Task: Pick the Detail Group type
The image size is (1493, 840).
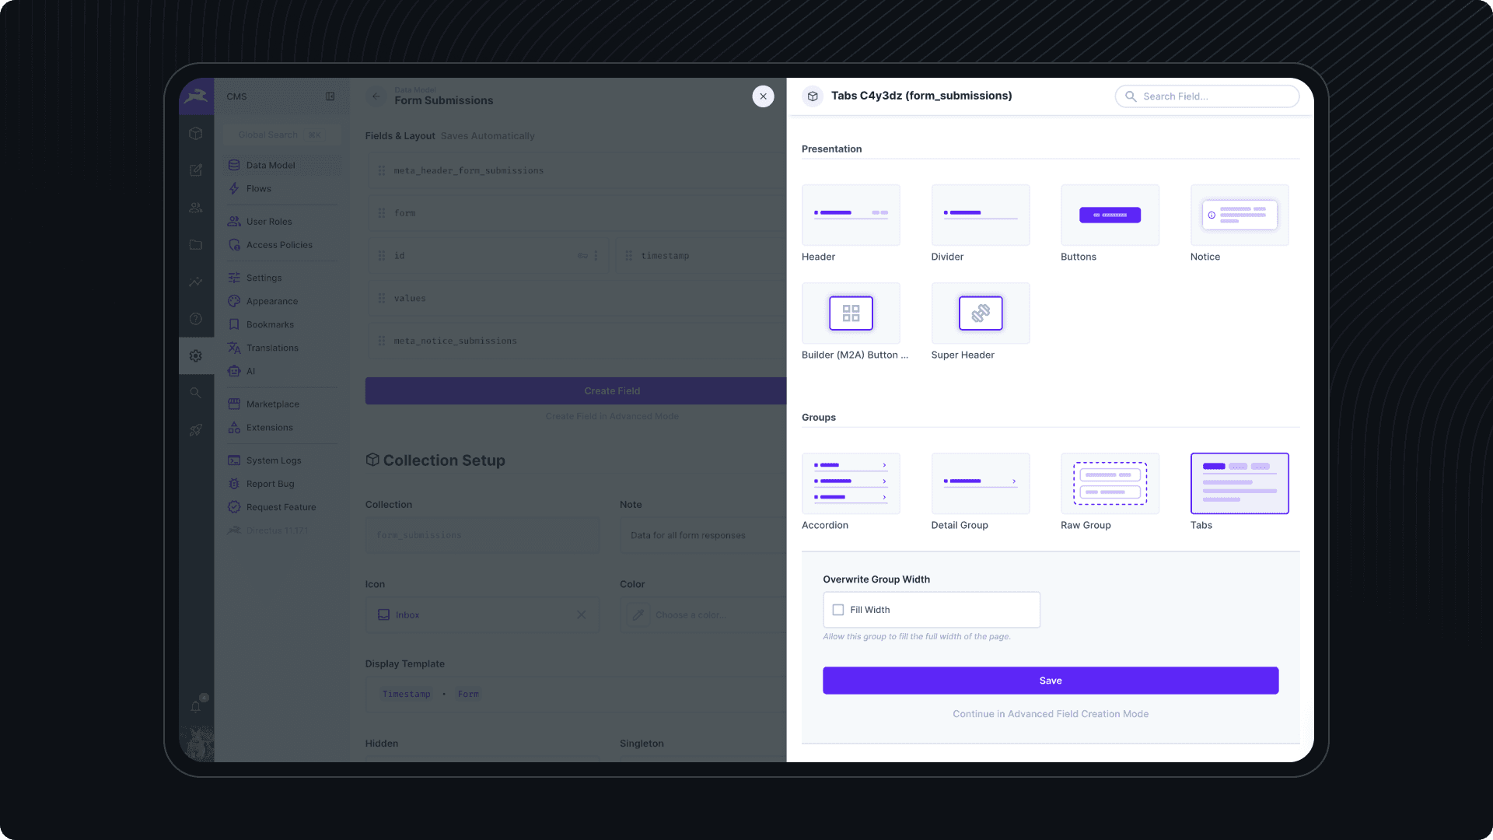Action: coord(981,483)
